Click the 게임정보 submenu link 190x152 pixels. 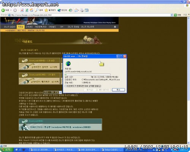pos(31,30)
